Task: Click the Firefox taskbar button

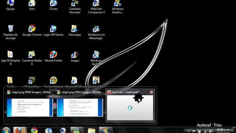Action: 20,130
